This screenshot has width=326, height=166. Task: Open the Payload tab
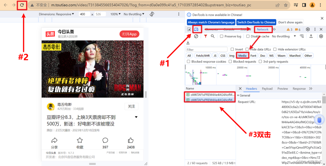click(267, 89)
